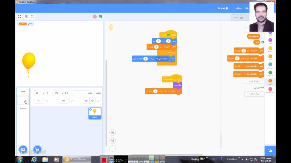The image size is (291, 163).
Task: Open the Windows Start orb
Action: 20,159
